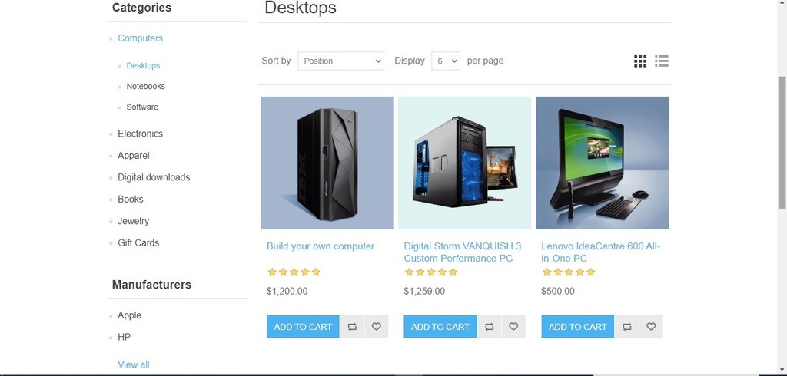Click the Lenovo IdeaCentre product image
Screen dimensions: 787x376
(x=602, y=163)
